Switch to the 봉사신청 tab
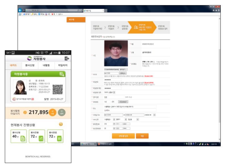225x167 pixels. [x=30, y=65]
